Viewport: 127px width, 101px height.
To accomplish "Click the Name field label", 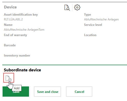I will [x=8, y=25].
